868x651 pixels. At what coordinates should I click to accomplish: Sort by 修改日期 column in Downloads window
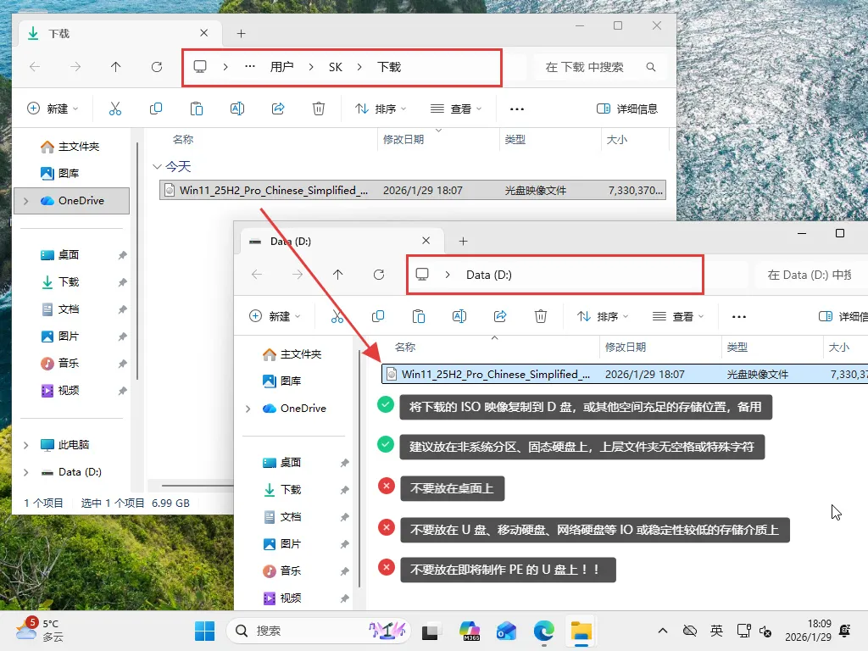403,140
